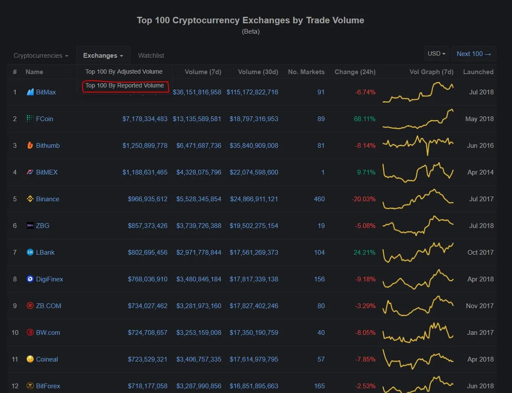Click the ZBG logo icon

30,225
